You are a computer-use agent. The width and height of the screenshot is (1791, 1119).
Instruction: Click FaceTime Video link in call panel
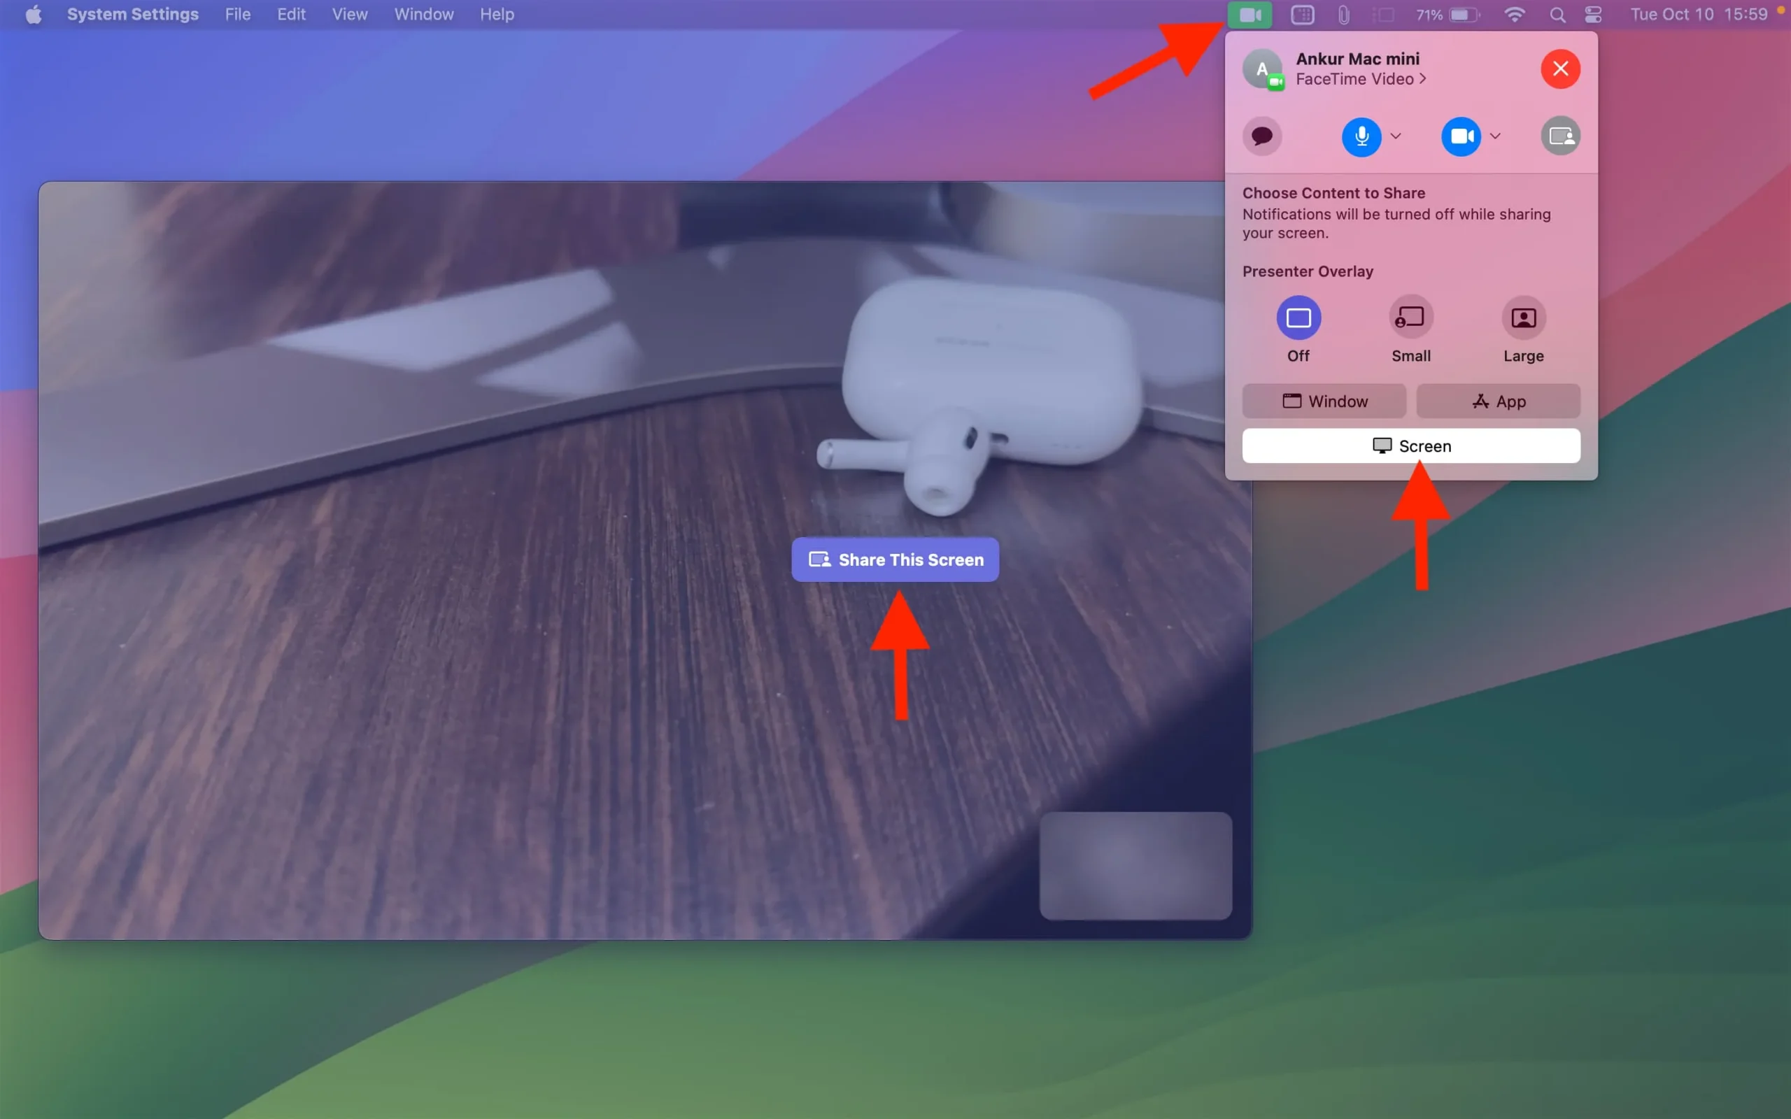coord(1361,78)
